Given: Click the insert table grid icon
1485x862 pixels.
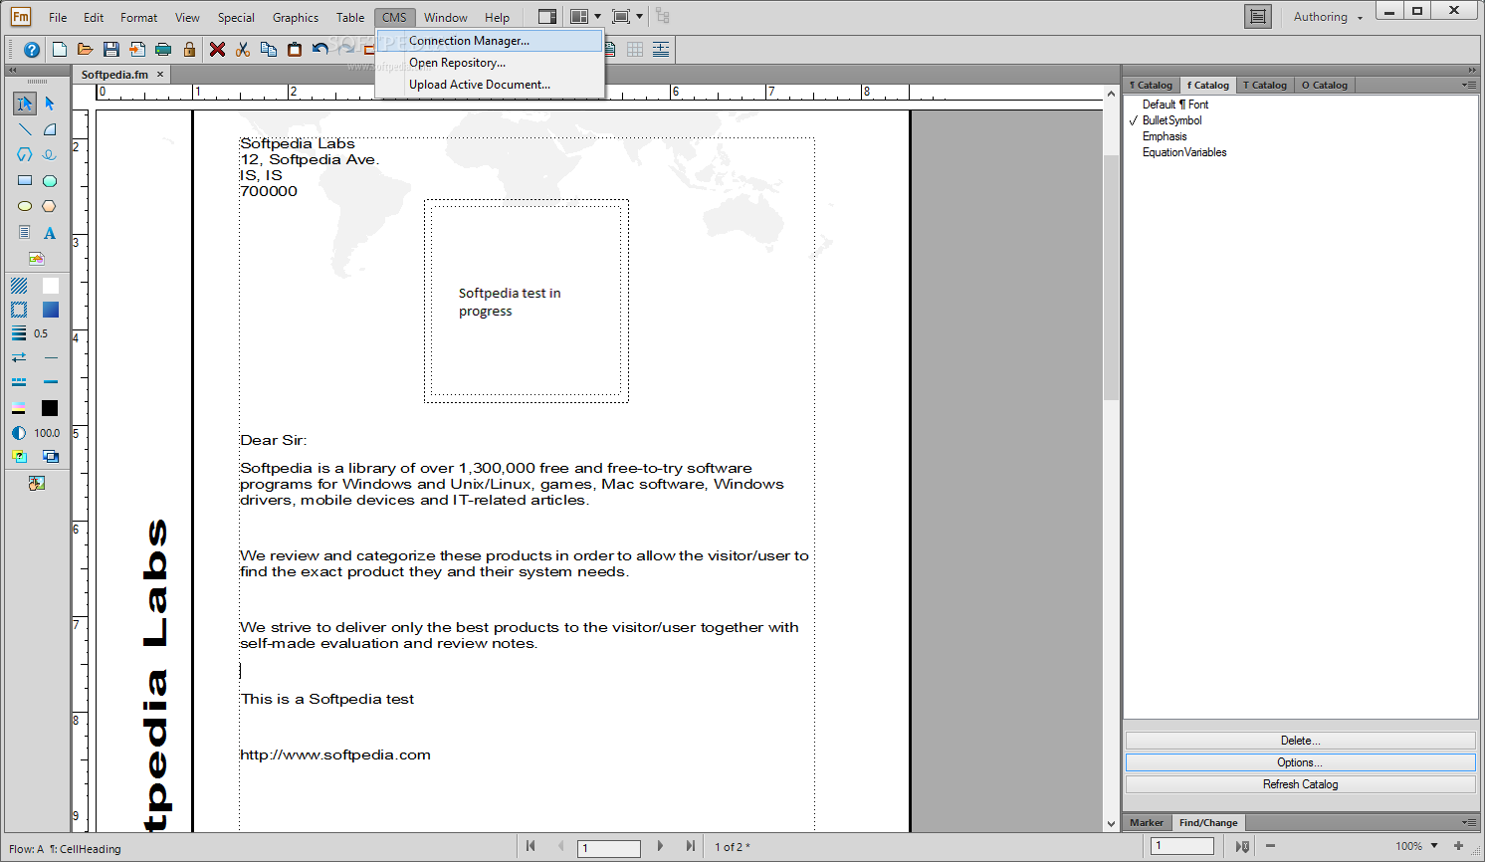Looking at the screenshot, I should click(x=635, y=50).
